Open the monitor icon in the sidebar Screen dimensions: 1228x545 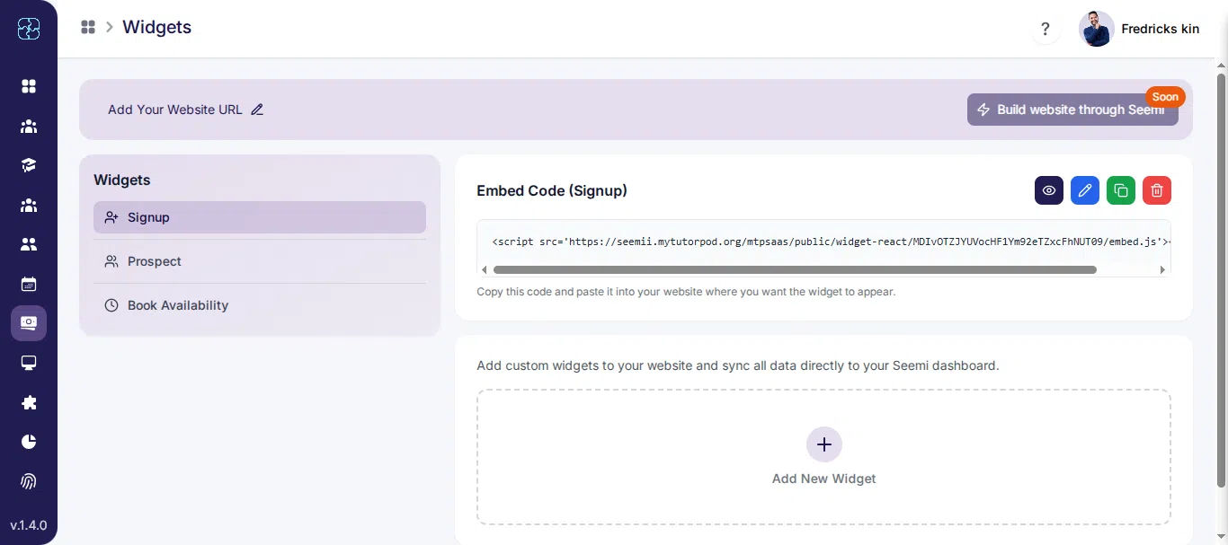(29, 363)
